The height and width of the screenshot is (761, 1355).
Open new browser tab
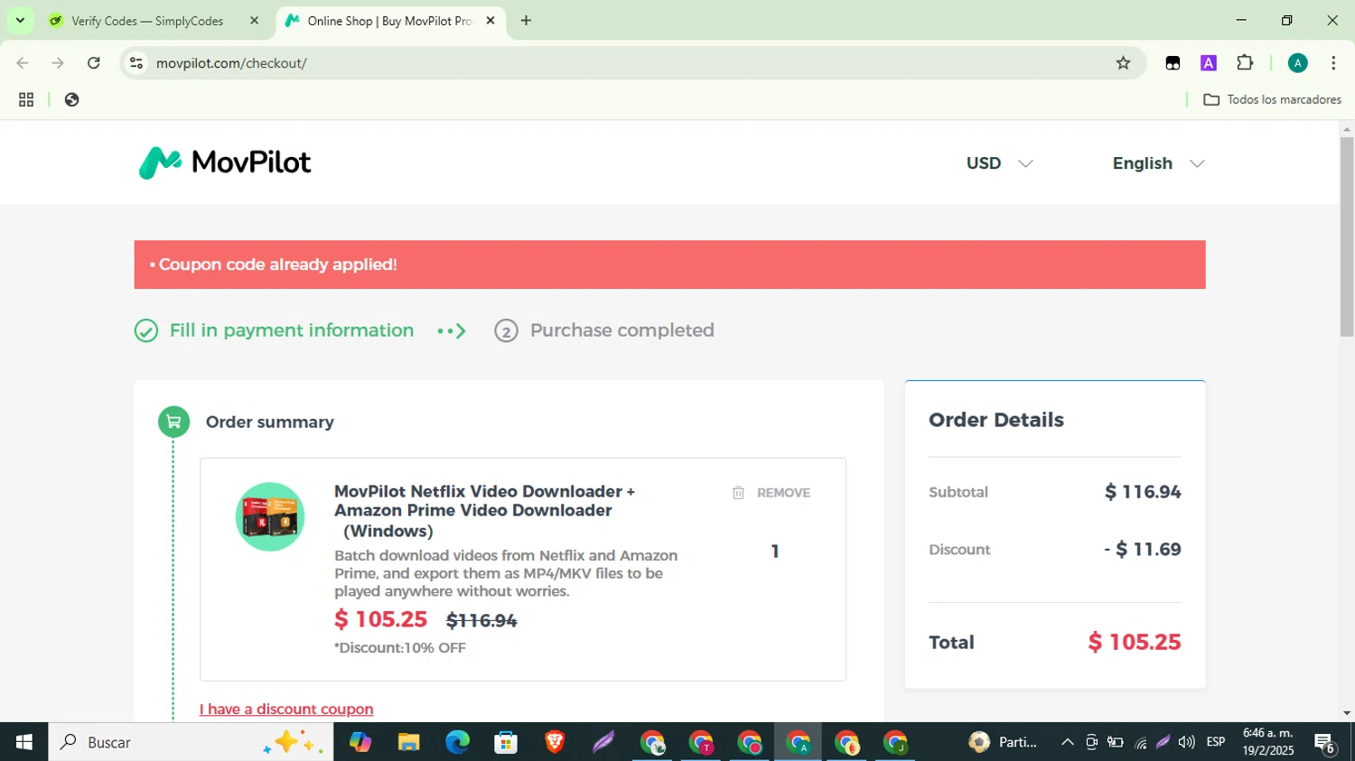526,21
